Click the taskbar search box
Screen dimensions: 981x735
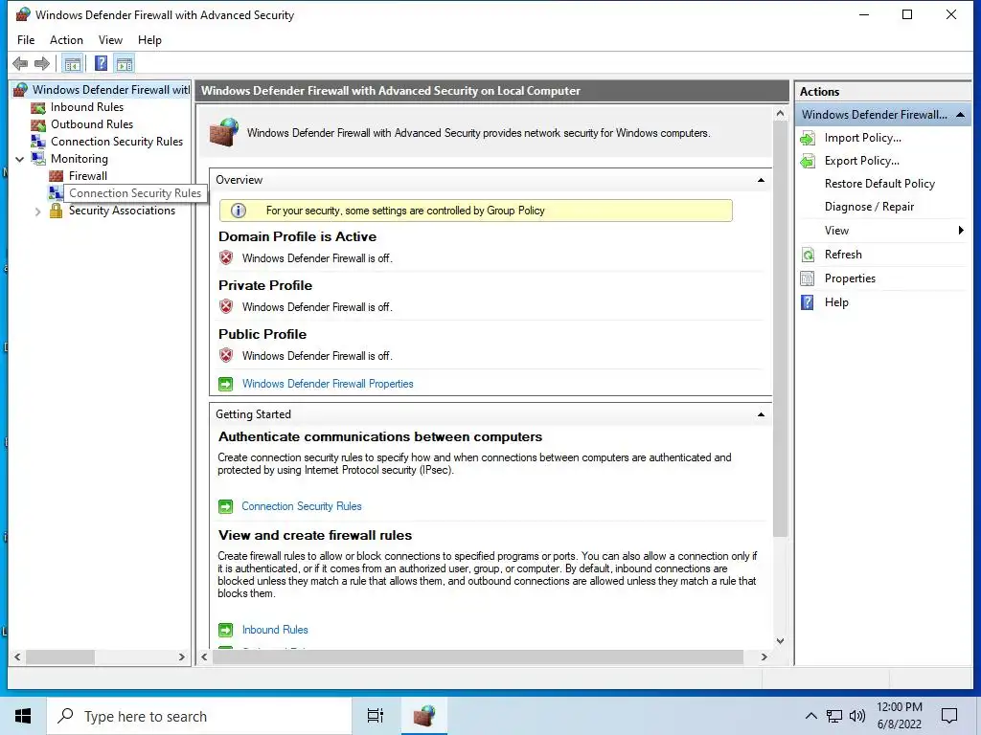pos(199,716)
